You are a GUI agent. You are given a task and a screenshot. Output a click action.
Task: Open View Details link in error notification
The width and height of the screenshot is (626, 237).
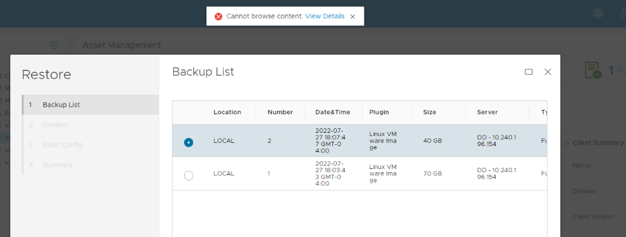(325, 17)
